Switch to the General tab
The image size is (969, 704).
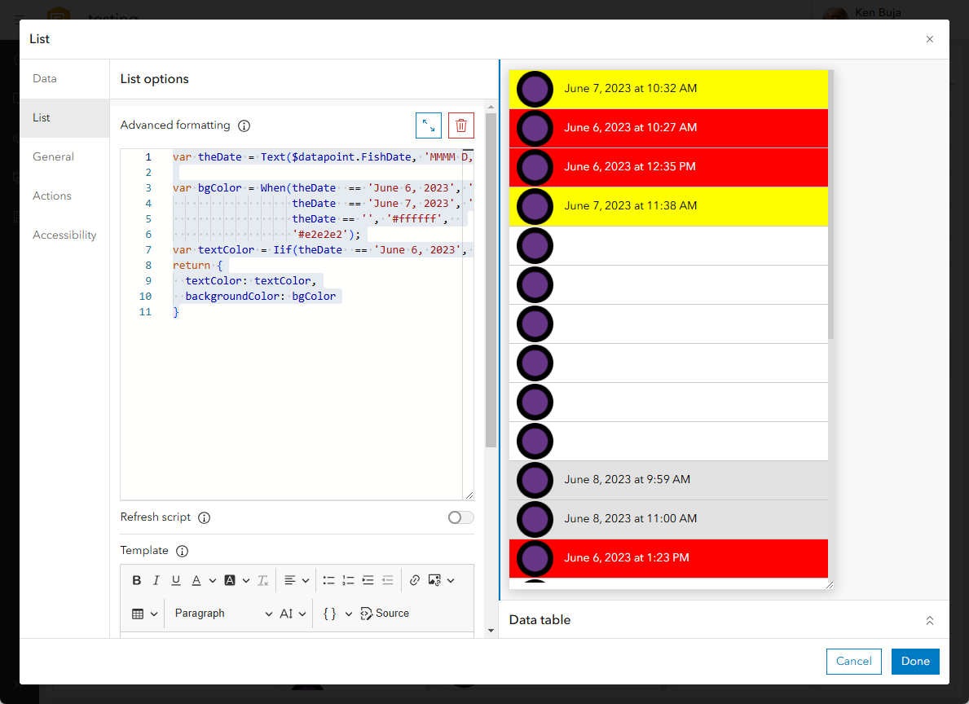tap(51, 156)
